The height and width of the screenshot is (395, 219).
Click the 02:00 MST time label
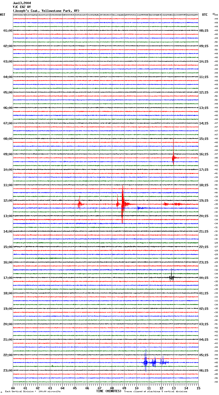(x=8, y=46)
